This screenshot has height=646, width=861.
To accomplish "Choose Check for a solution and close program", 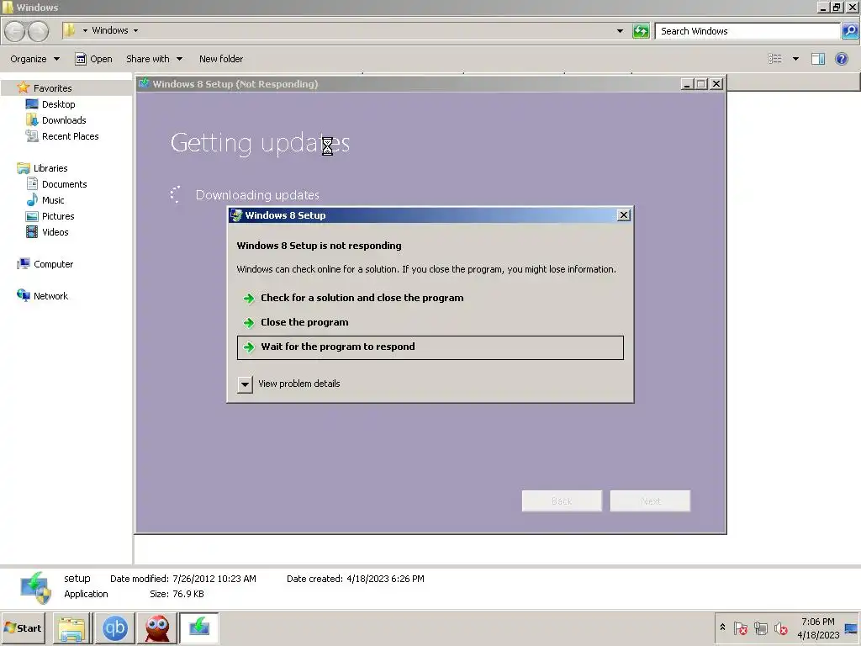I will pyautogui.click(x=430, y=298).
